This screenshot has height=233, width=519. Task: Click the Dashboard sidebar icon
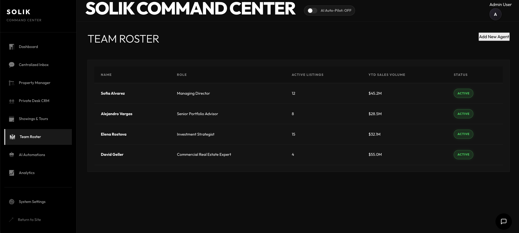coord(11,47)
